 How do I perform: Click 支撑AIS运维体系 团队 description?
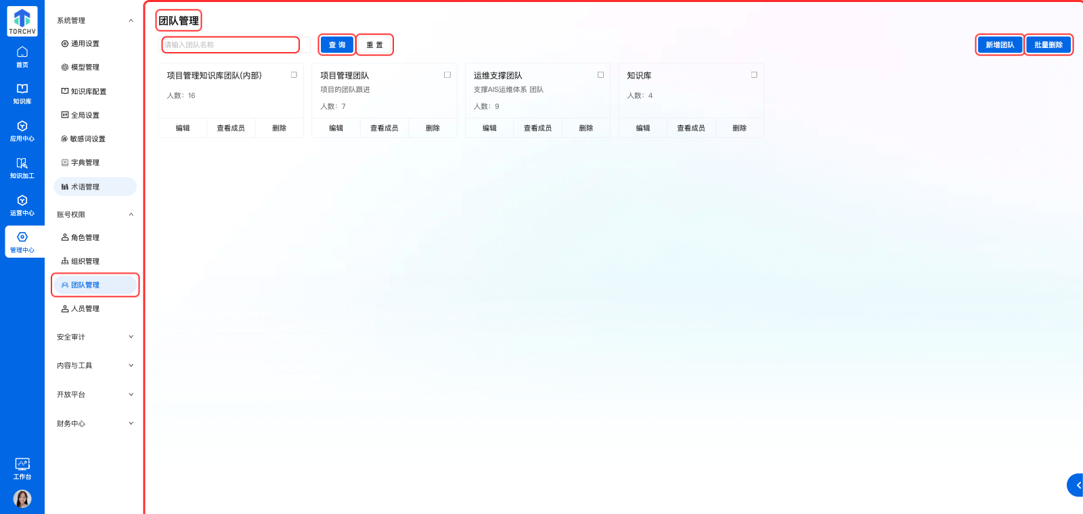pos(508,89)
